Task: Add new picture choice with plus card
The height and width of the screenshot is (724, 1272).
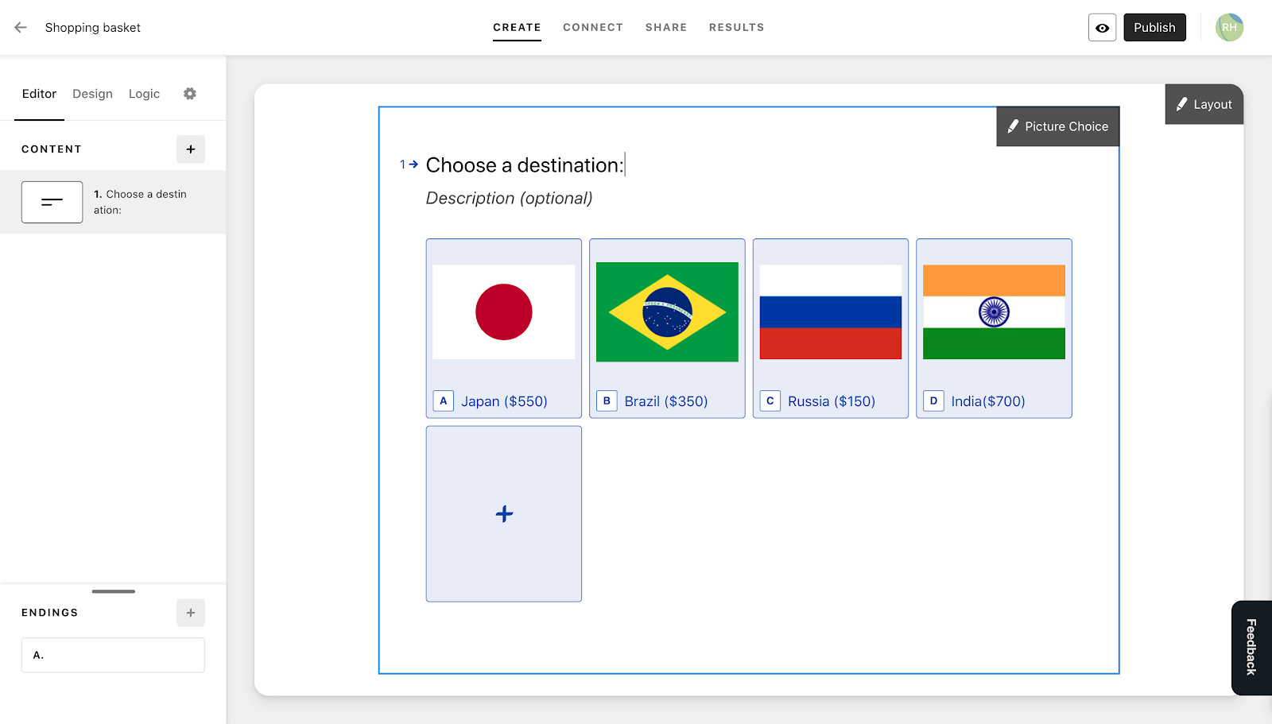Action: pyautogui.click(x=504, y=514)
